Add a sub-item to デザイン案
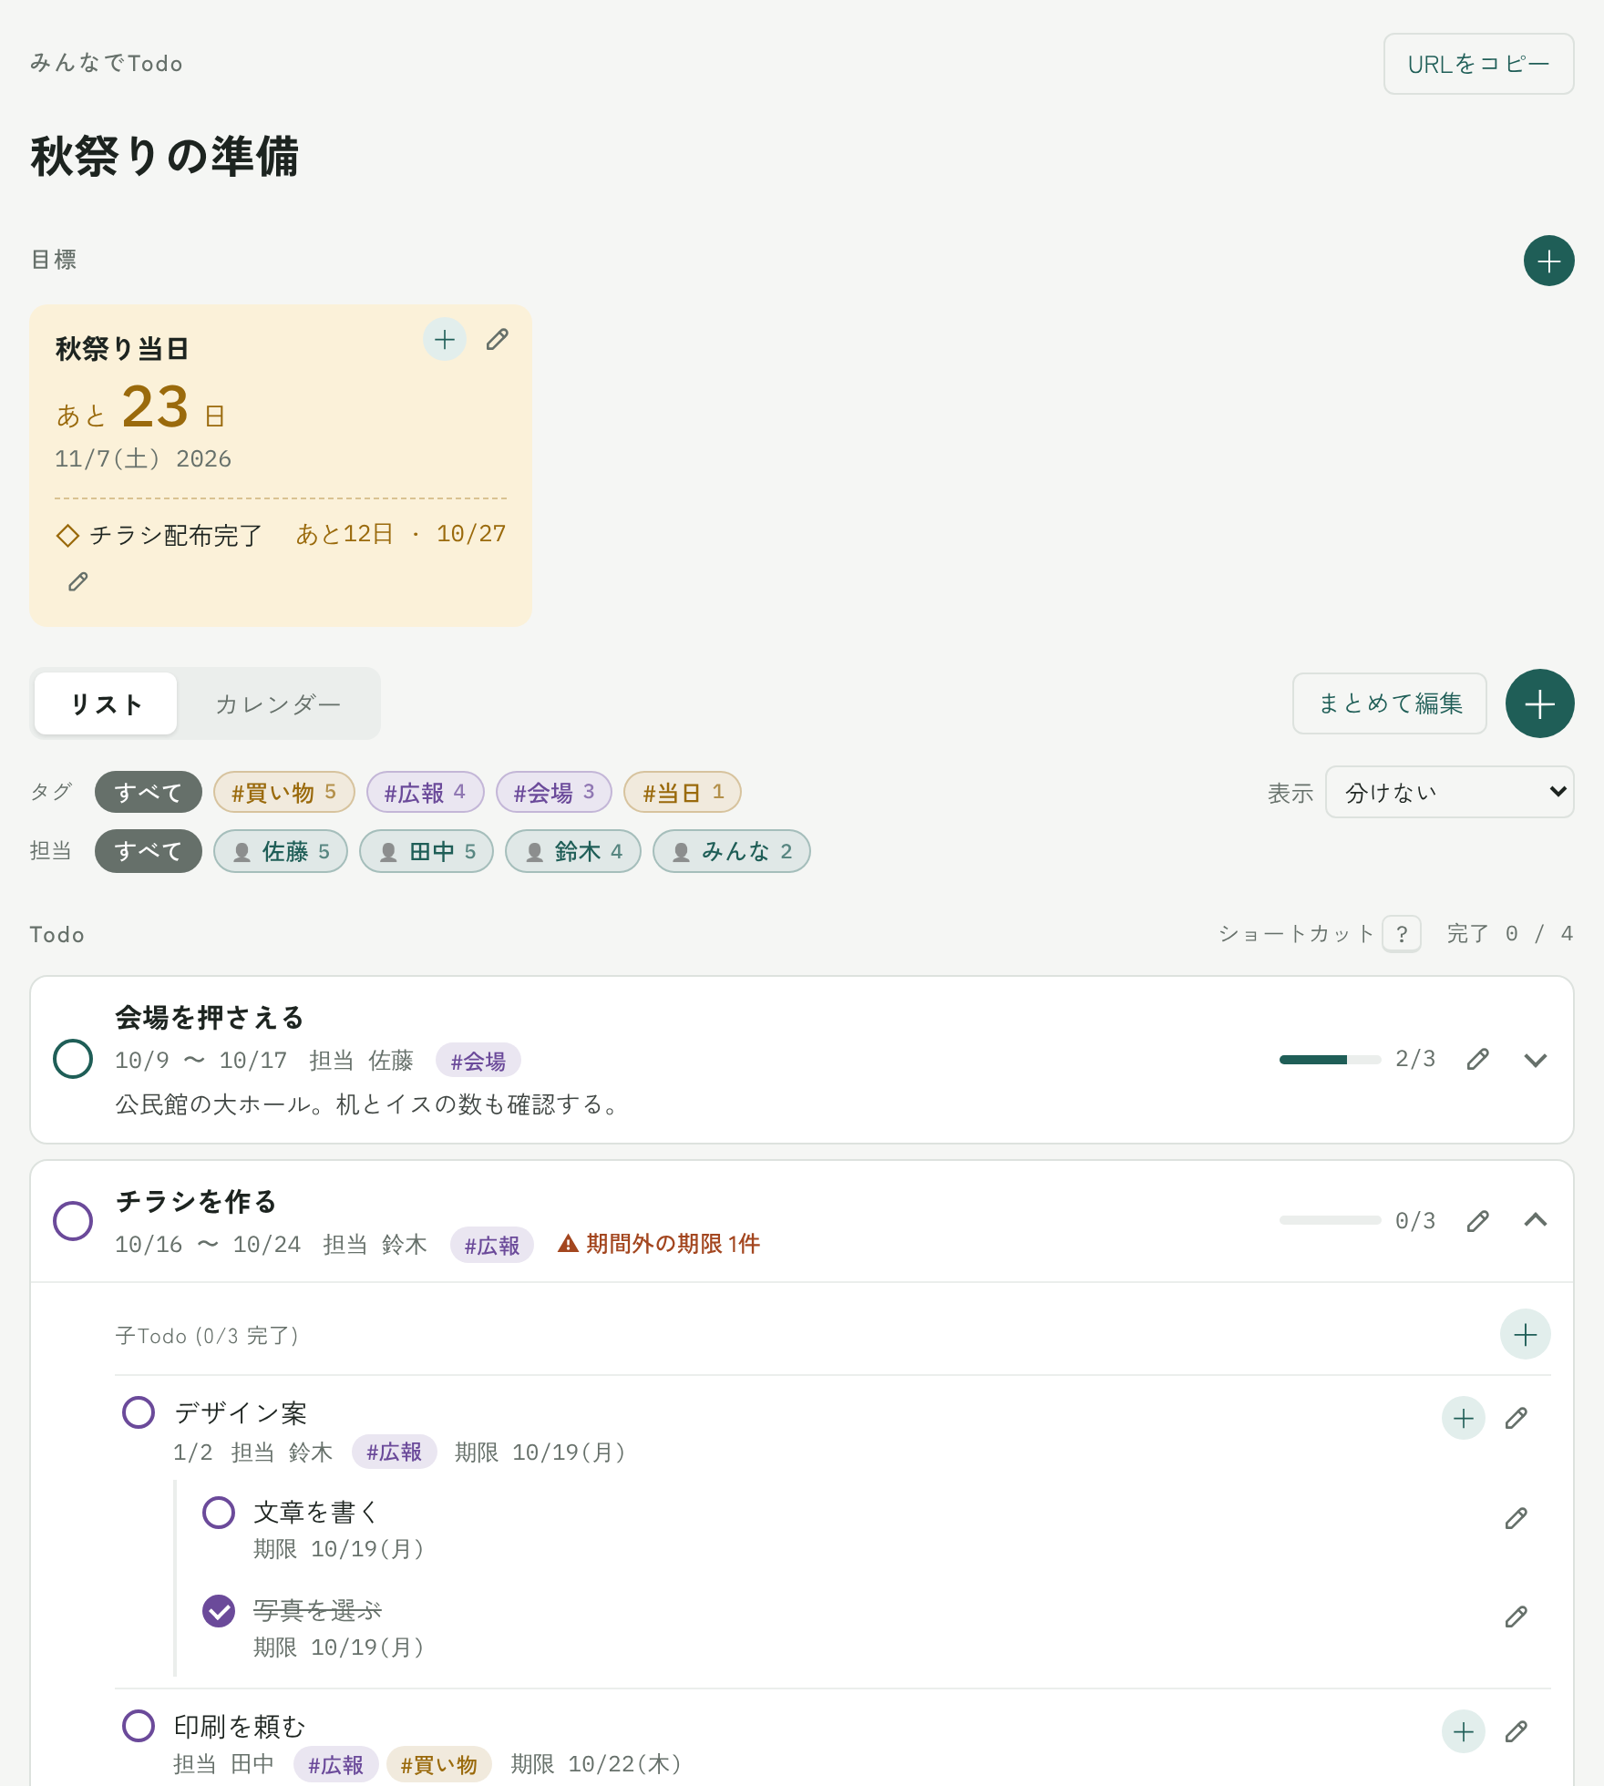 pyautogui.click(x=1464, y=1418)
